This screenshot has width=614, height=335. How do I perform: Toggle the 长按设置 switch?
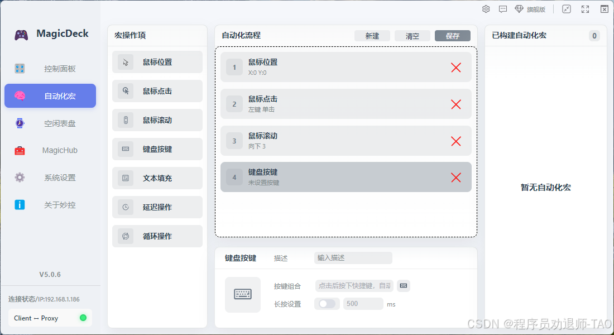pos(327,304)
